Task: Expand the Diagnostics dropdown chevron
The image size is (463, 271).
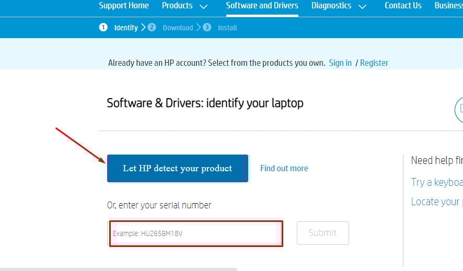Action: point(363,6)
